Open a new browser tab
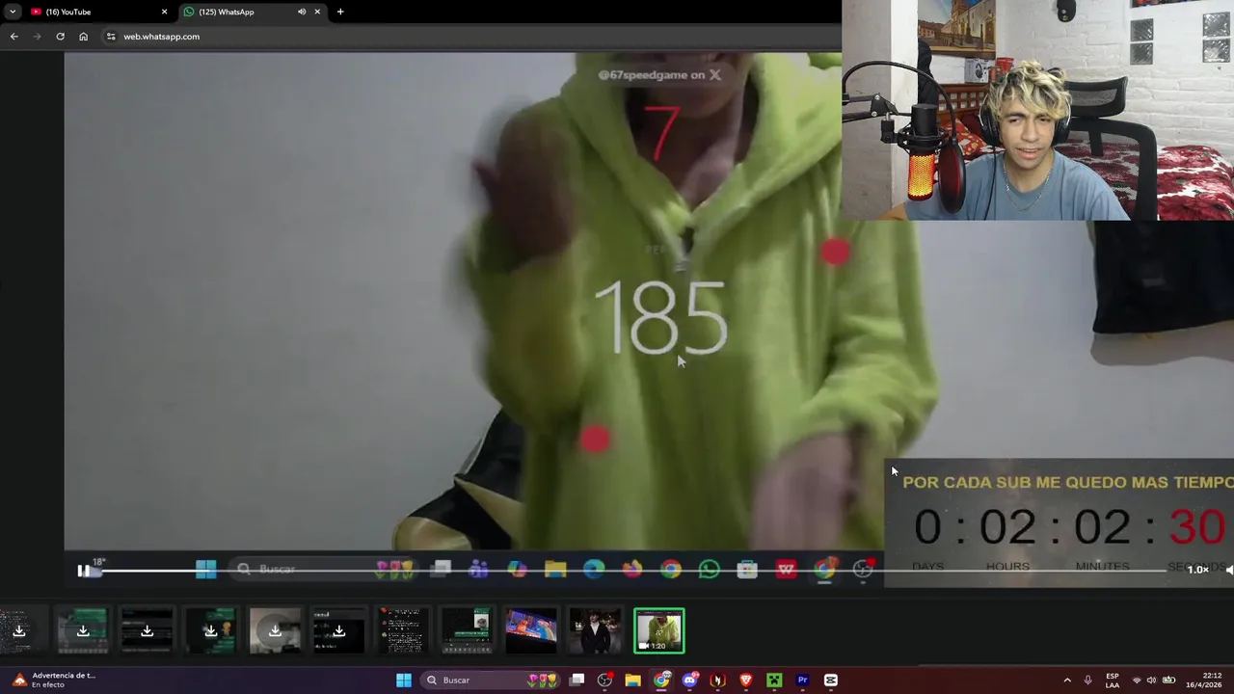This screenshot has height=694, width=1234. click(340, 12)
